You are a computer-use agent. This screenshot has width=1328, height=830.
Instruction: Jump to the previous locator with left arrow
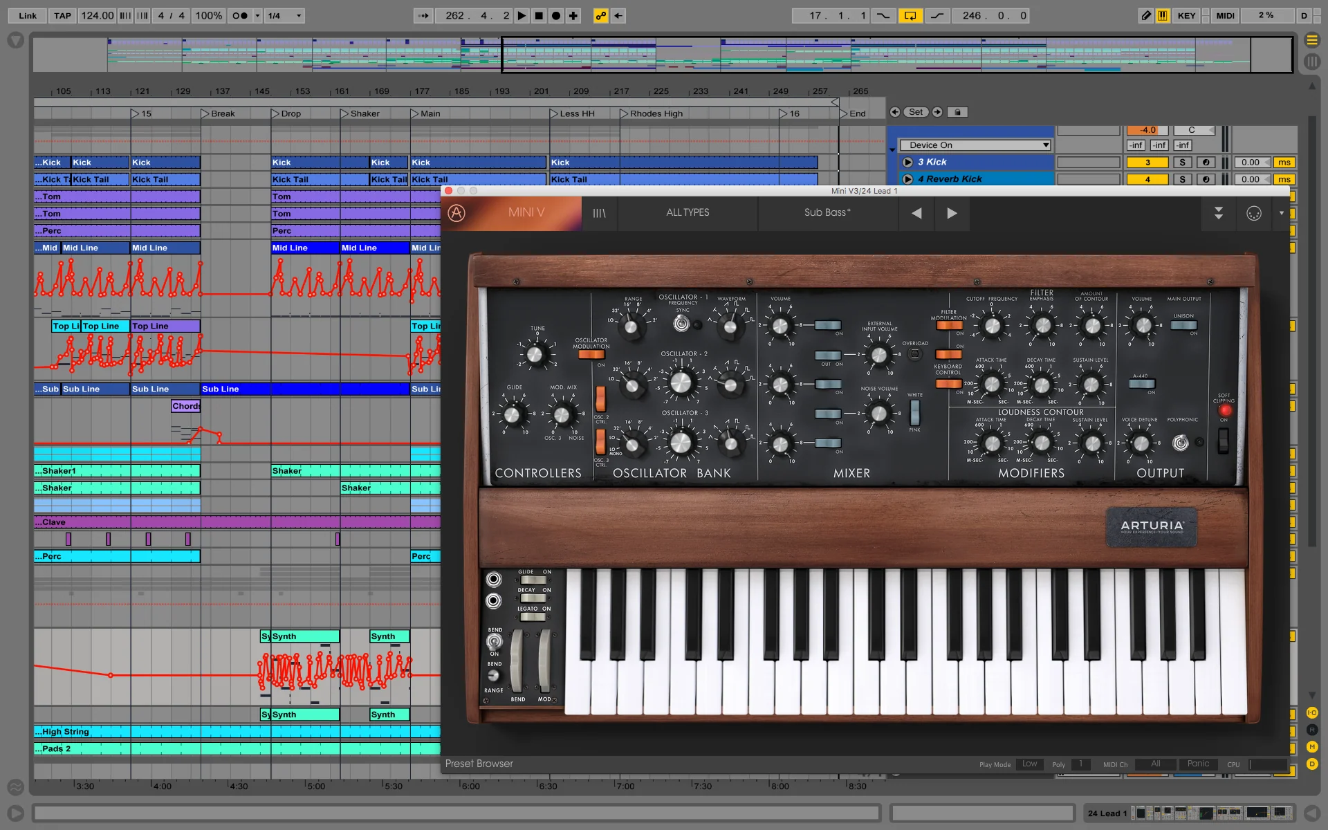895,112
